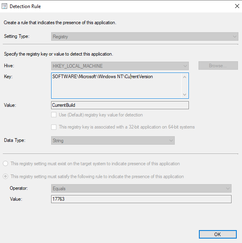Click the Setting Type chevron arrow
Image resolution: width=242 pixels, height=243 pixels.
tap(235, 37)
